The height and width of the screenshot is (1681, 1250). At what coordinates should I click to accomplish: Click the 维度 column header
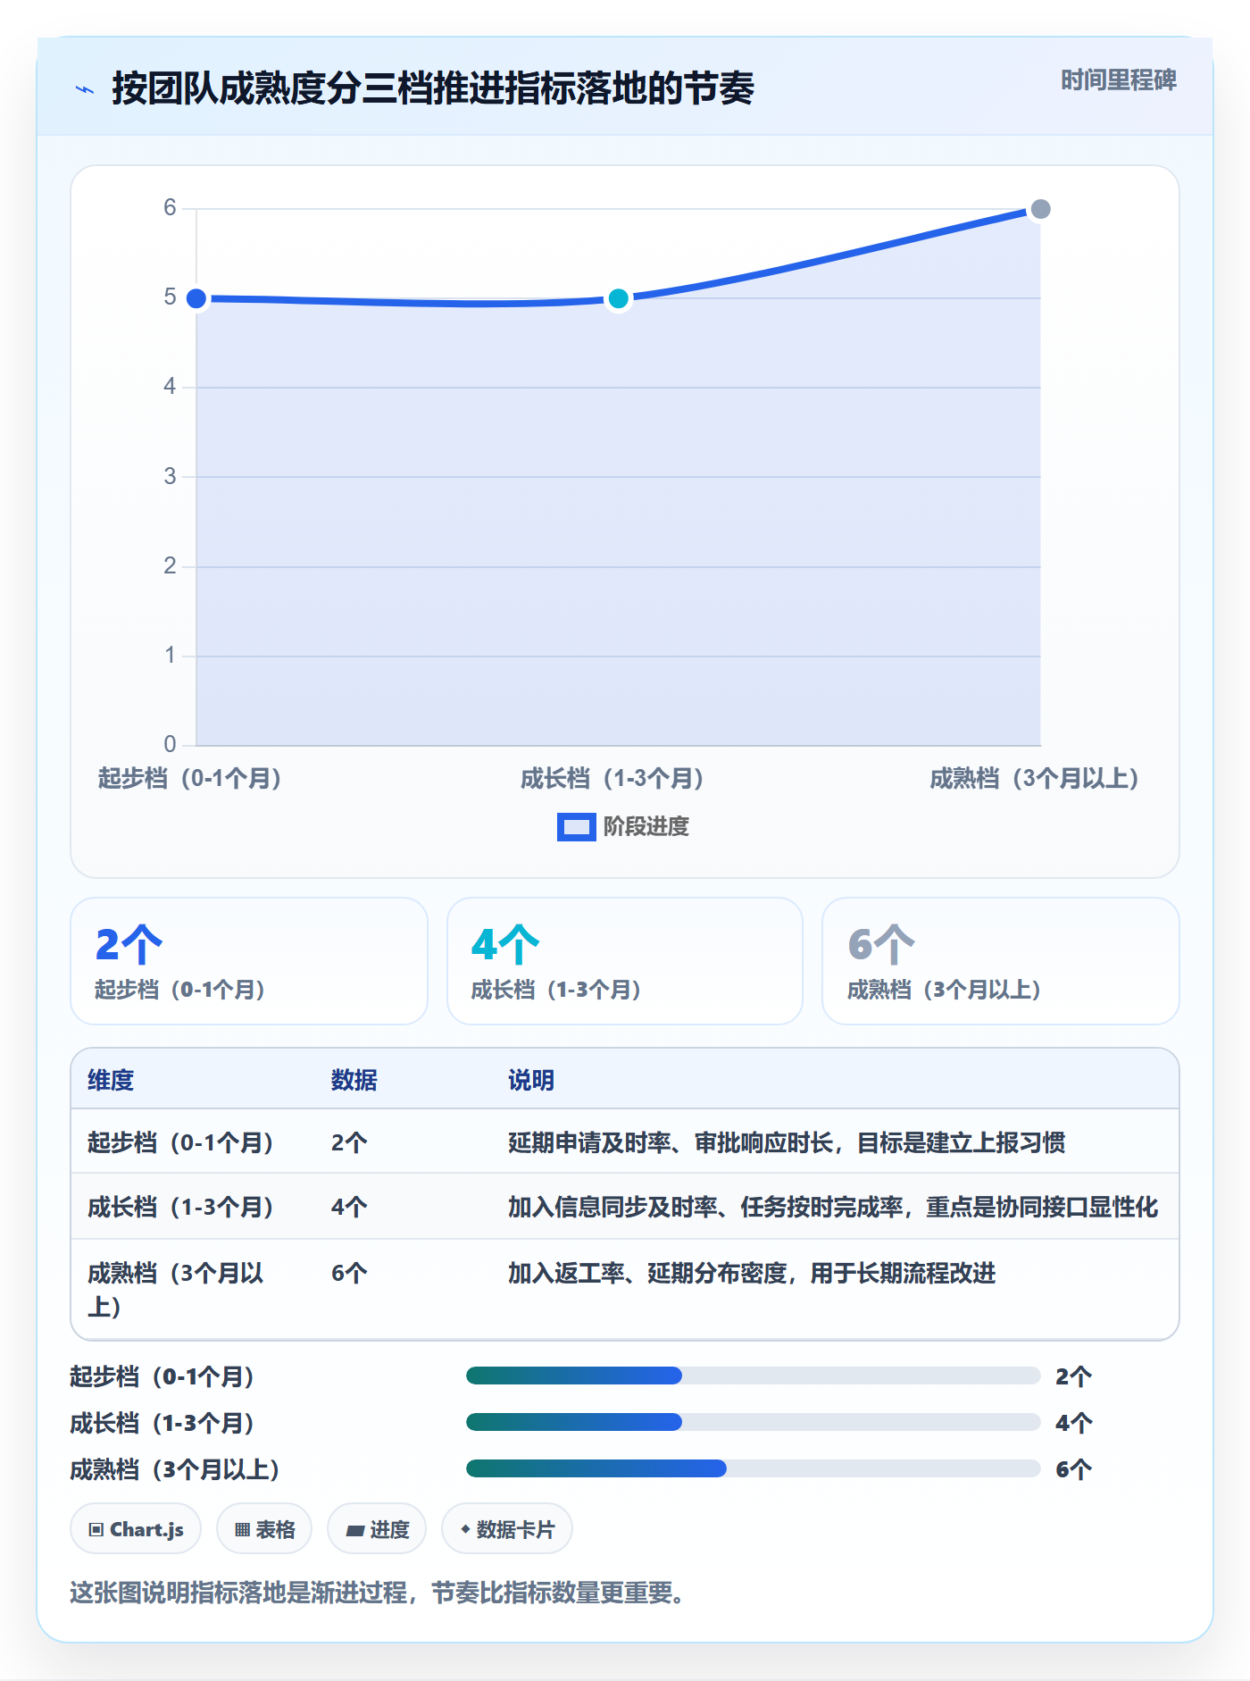[x=111, y=1080]
